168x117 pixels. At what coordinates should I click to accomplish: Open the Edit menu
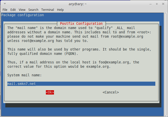click(x=13, y=10)
